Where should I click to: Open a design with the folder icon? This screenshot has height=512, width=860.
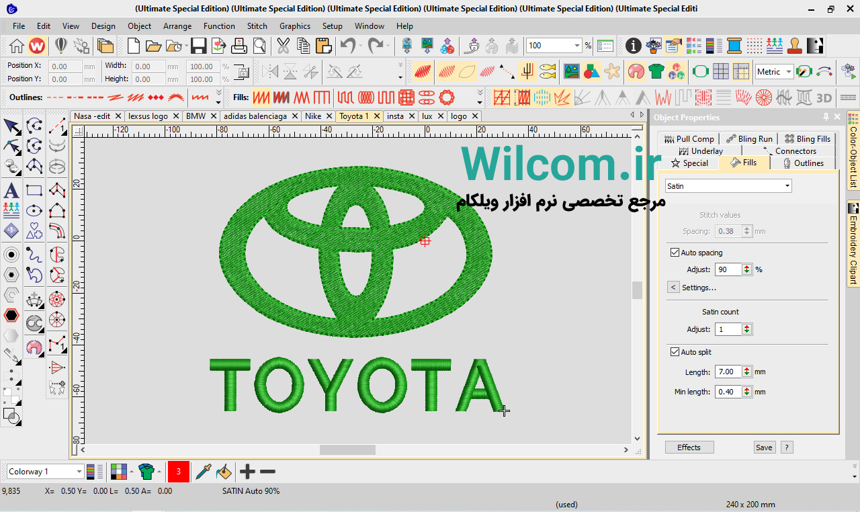coord(154,46)
